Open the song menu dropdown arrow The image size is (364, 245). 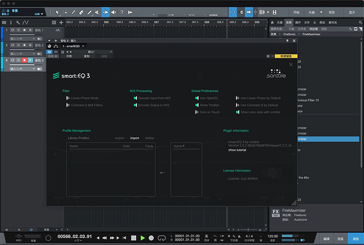(x=321, y=12)
